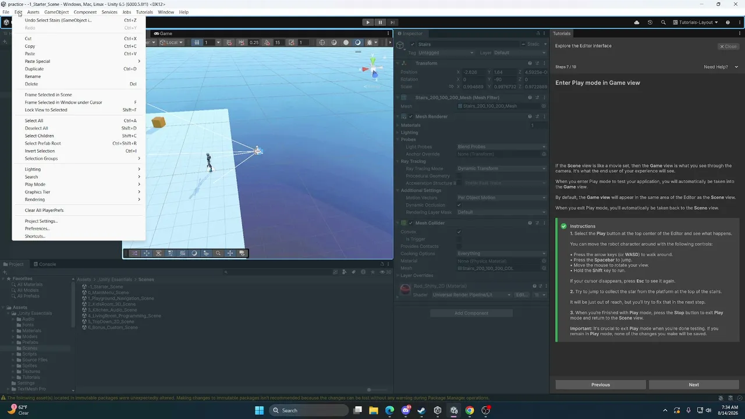Open Google Chrome from taskbar

[x=470, y=410]
